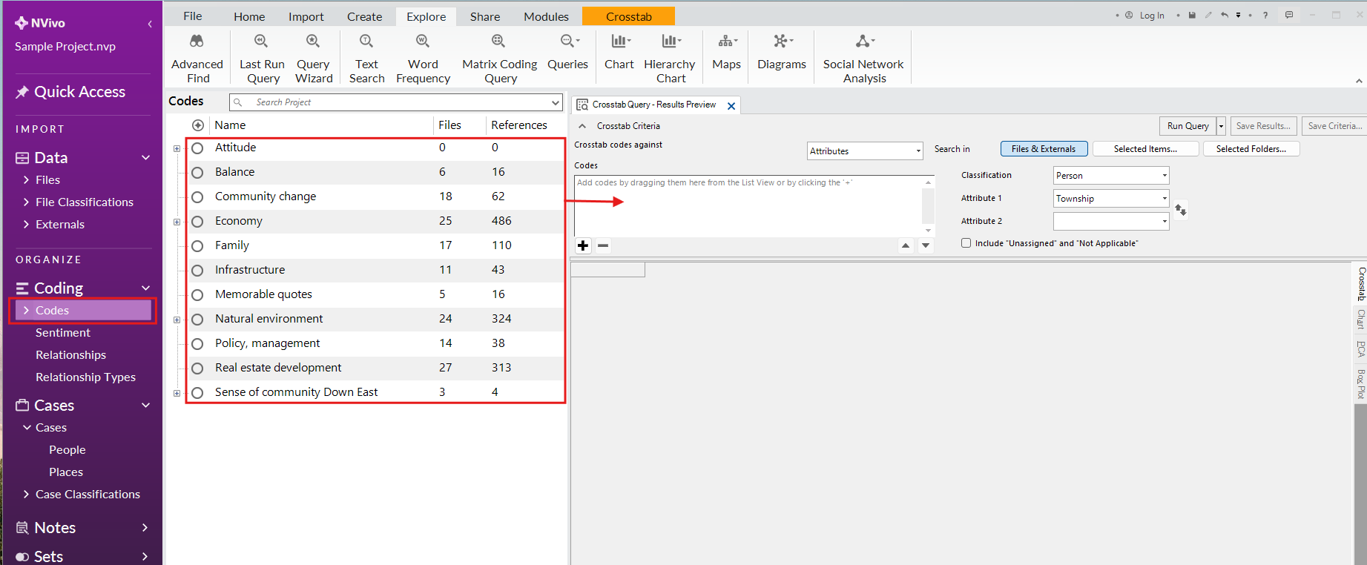The width and height of the screenshot is (1367, 565).
Task: Open the Run Query dropdown arrow
Action: point(1221,126)
